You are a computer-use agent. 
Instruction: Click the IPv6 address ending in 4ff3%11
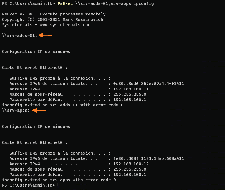(148, 84)
